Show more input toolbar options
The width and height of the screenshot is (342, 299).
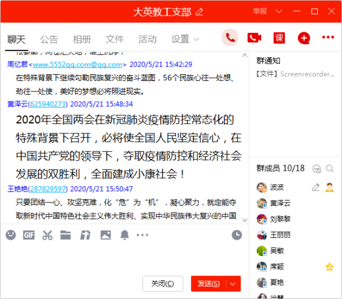pos(142,235)
